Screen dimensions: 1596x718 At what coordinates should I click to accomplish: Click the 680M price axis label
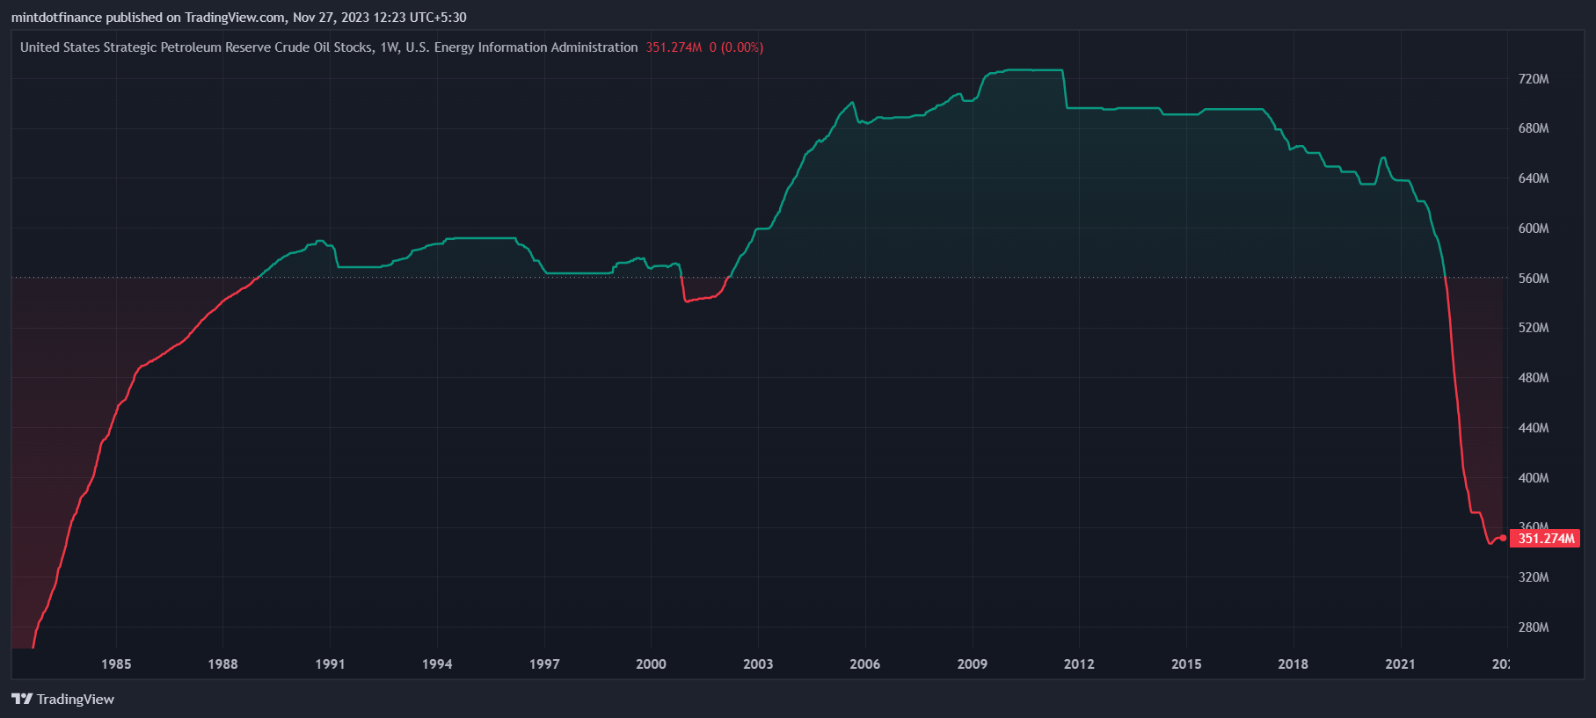(x=1534, y=128)
